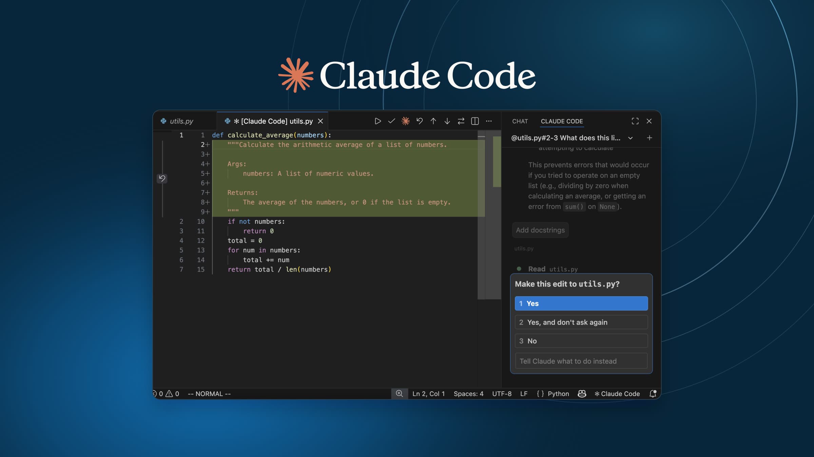Click the "if not numbers:" code line

(x=256, y=221)
